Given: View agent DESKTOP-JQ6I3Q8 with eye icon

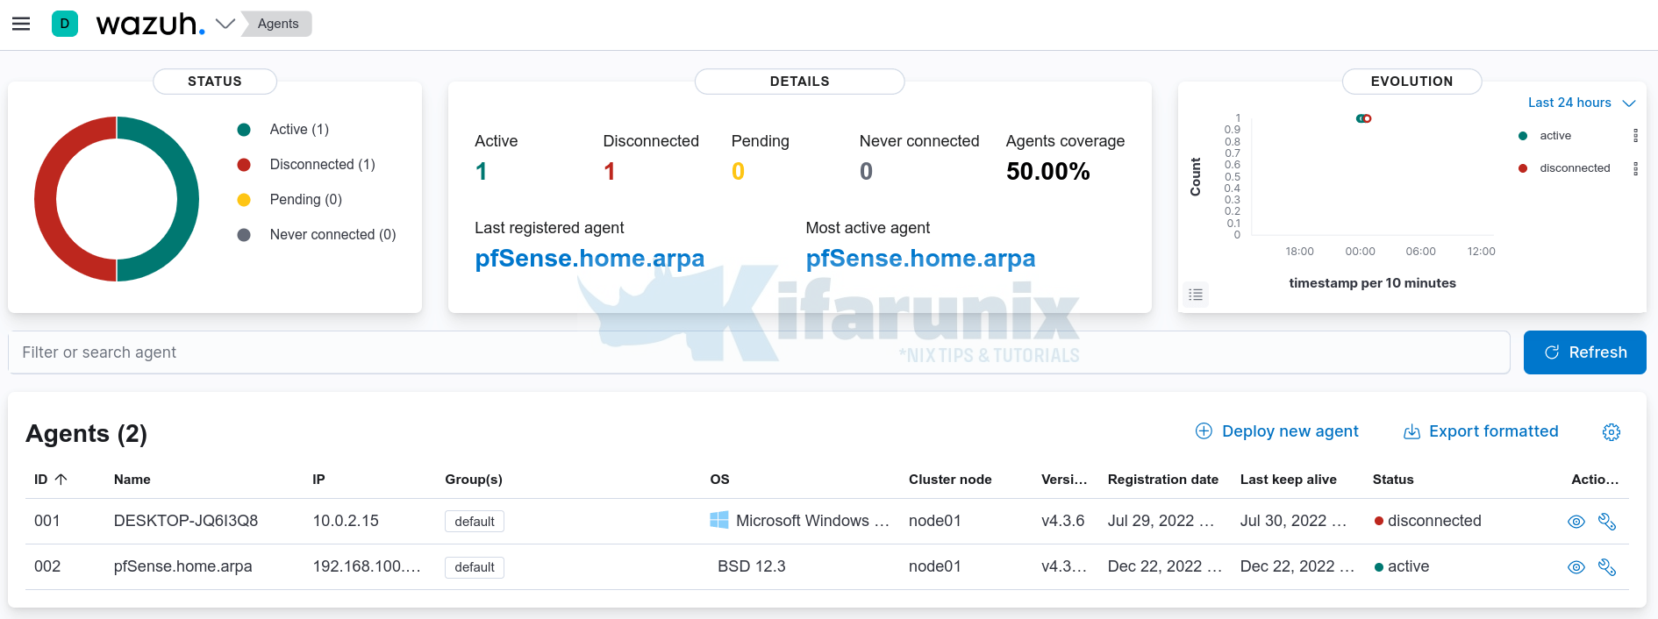Looking at the screenshot, I should coord(1576,522).
